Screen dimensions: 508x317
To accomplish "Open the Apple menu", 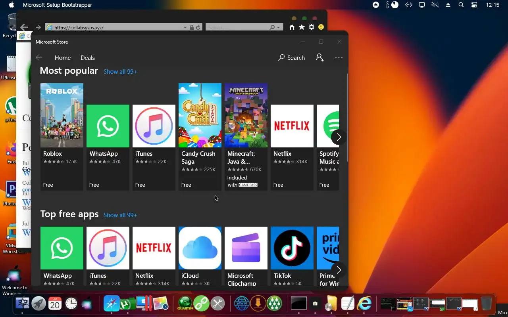I will click(x=12, y=5).
